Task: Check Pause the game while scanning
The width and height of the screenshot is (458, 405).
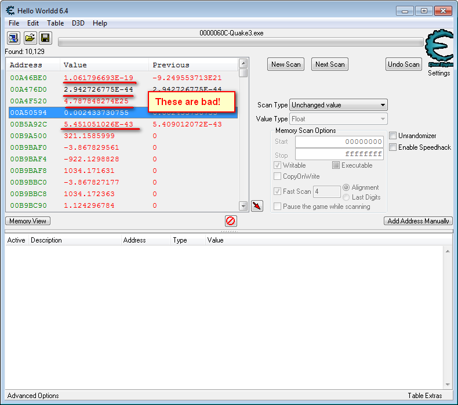Action: click(x=278, y=207)
